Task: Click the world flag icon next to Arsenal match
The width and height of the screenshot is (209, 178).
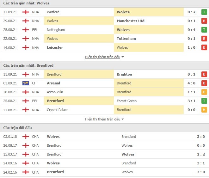Action: pyautogui.click(x=26, y=83)
